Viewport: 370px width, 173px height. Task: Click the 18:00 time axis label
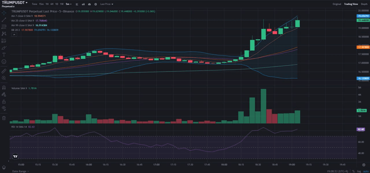[224, 165]
